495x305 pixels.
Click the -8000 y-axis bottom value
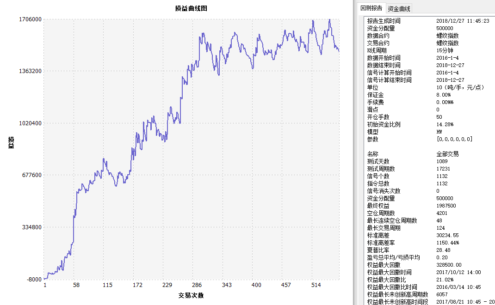point(34,279)
